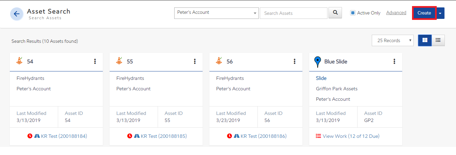The image size is (456, 155).
Task: Open KR Test (200188184) link
Action: (64, 136)
